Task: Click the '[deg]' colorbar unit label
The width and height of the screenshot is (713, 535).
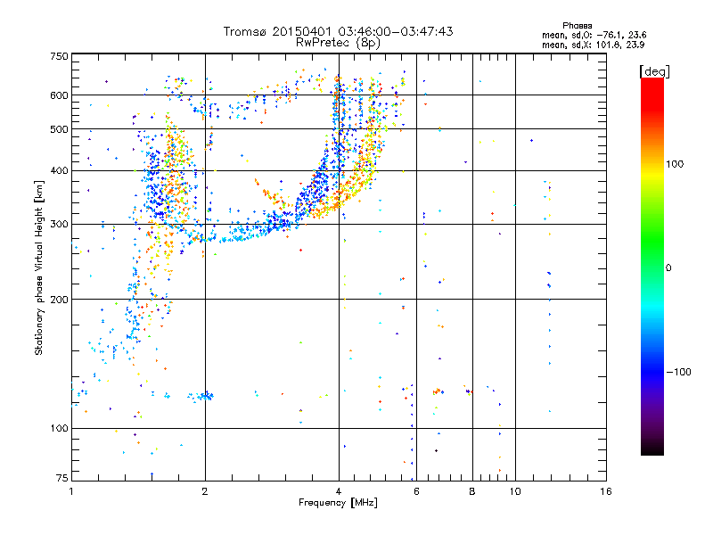Action: coord(654,71)
